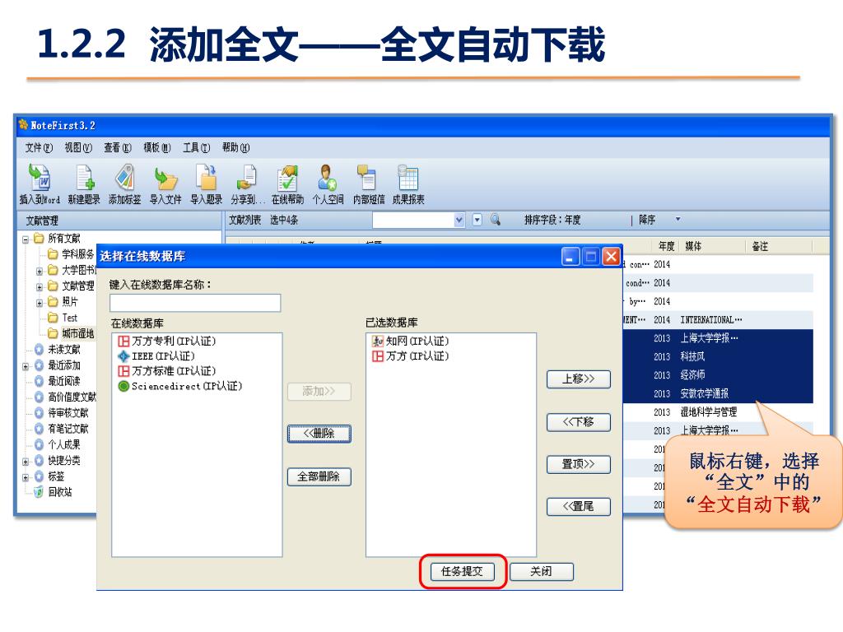The height and width of the screenshot is (632, 843).
Task: Click the 关闭 button in the dialog
Action: (542, 571)
